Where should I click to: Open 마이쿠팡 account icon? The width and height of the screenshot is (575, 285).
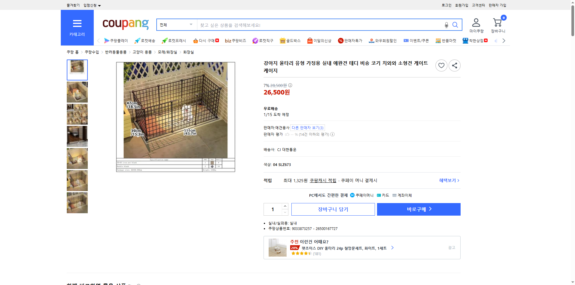coord(476,22)
